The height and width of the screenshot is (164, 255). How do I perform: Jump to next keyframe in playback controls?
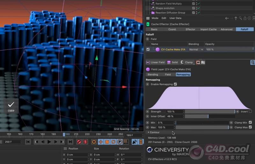pyautogui.click(x=62, y=142)
